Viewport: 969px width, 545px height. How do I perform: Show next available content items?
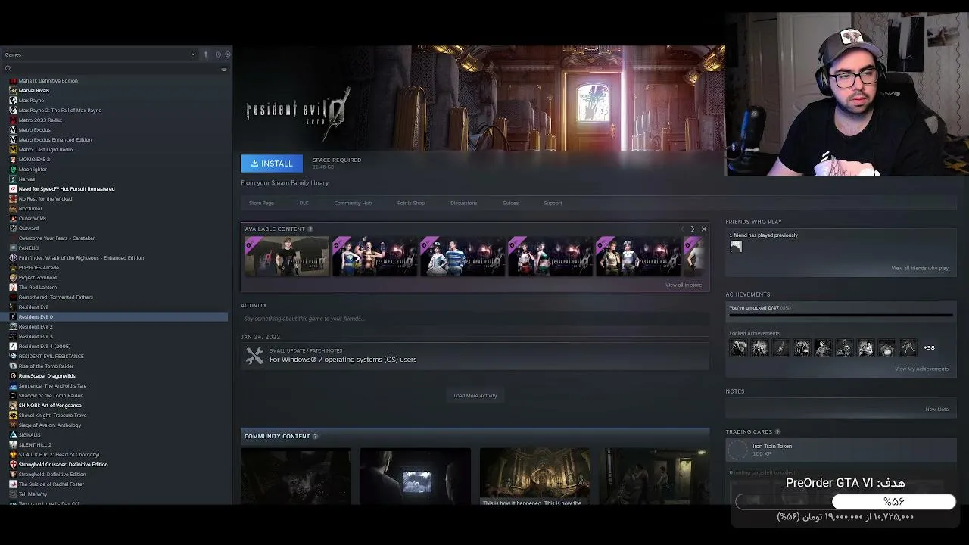[692, 229]
